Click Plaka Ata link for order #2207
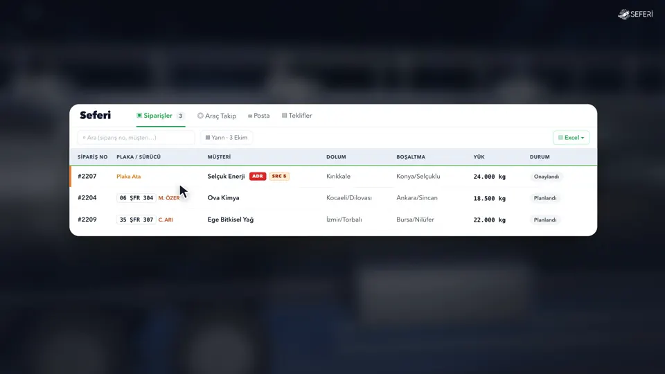The width and height of the screenshot is (665, 374). pyautogui.click(x=129, y=177)
